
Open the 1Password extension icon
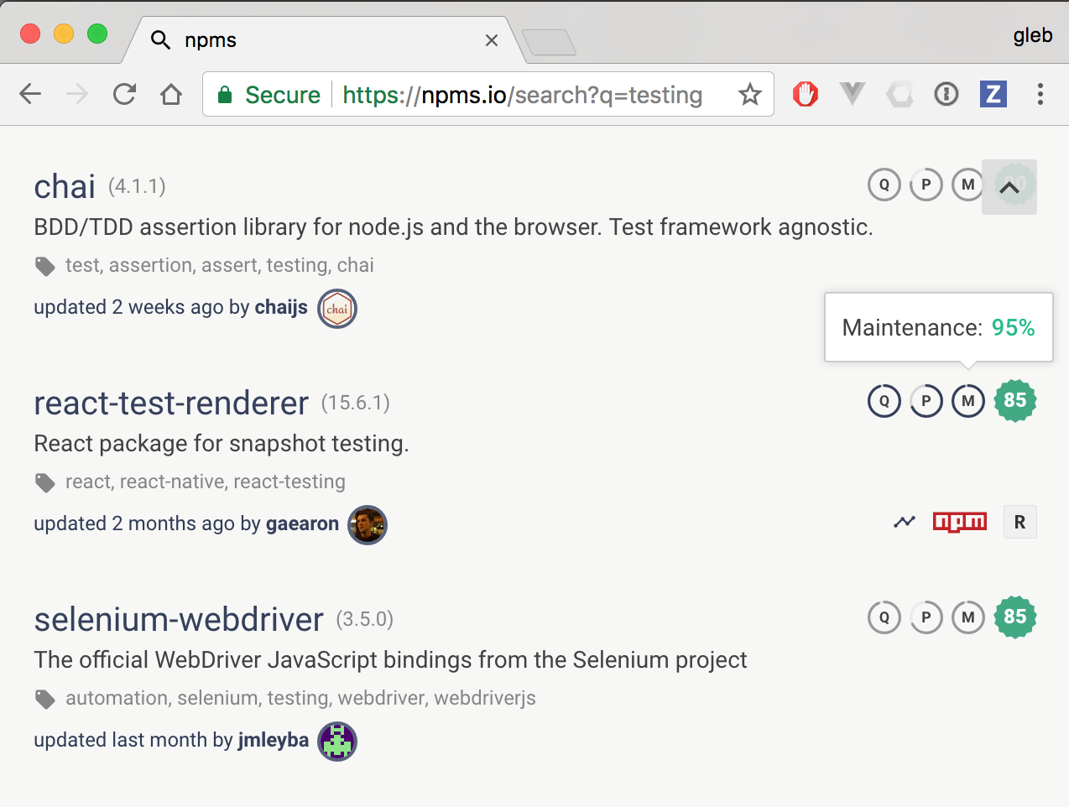[x=946, y=94]
